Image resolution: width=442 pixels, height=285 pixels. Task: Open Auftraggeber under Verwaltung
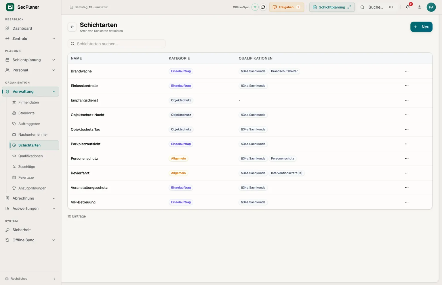[34, 124]
